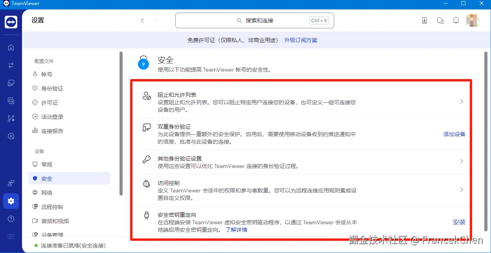
Task: Open the remote session icon below devices icon
Action: click(x=11, y=101)
